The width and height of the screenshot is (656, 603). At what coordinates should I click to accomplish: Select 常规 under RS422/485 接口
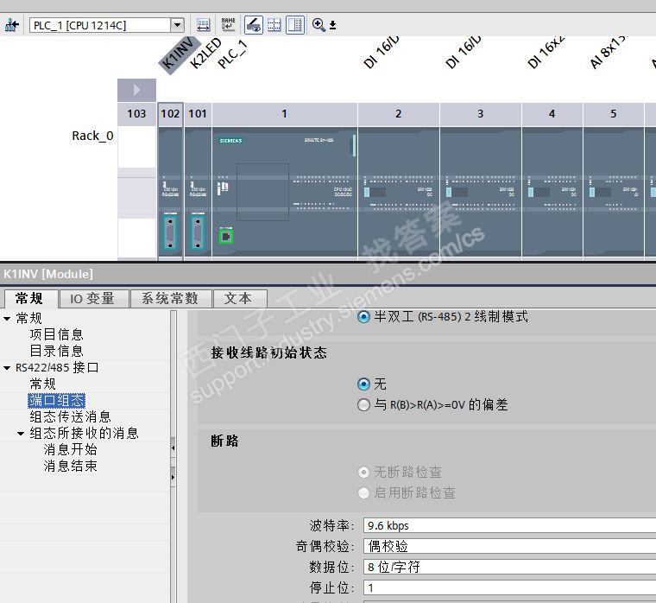(42, 384)
